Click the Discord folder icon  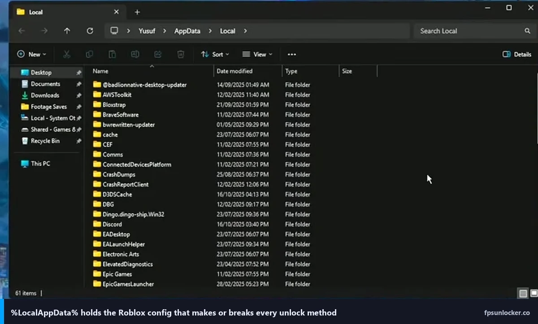pos(97,224)
